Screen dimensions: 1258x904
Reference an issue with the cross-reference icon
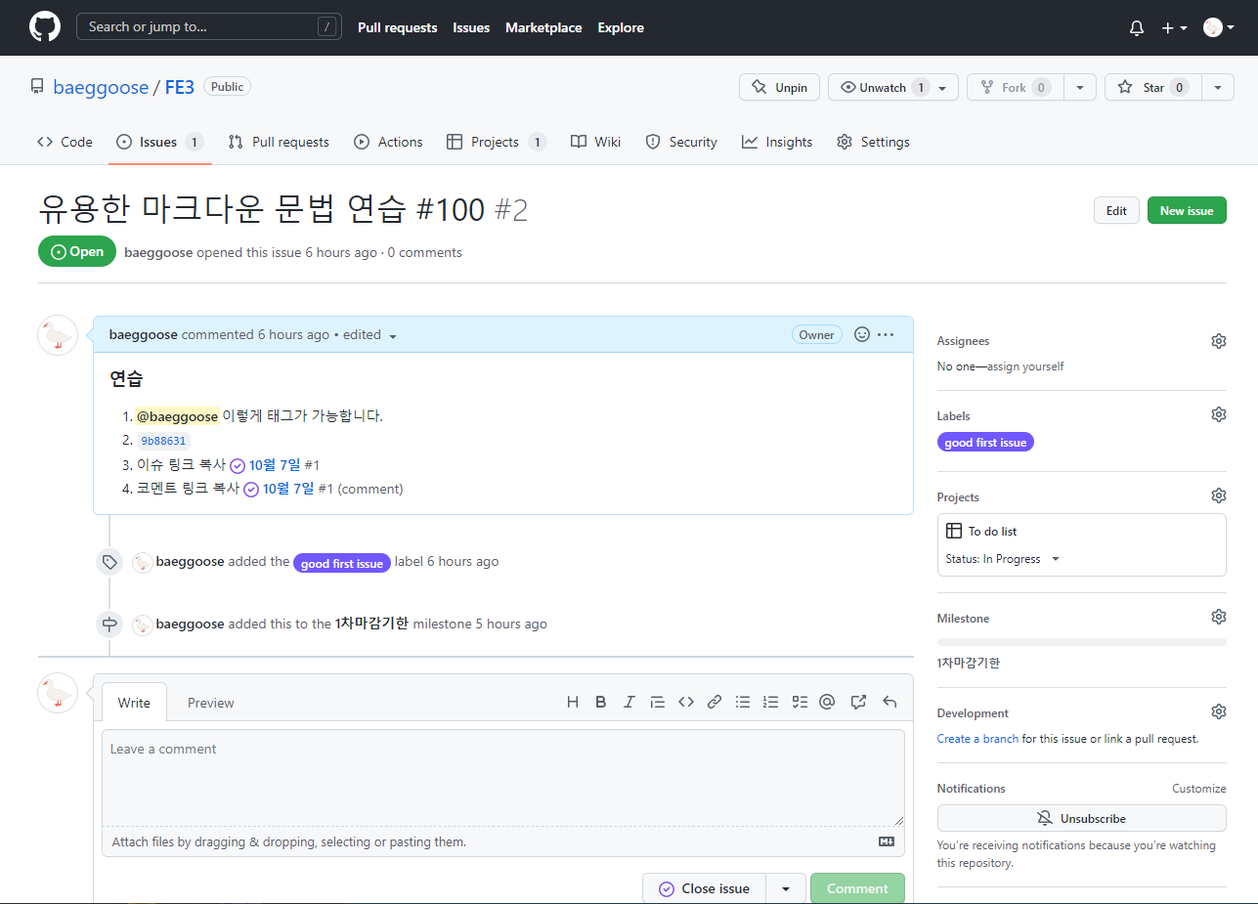pos(859,702)
